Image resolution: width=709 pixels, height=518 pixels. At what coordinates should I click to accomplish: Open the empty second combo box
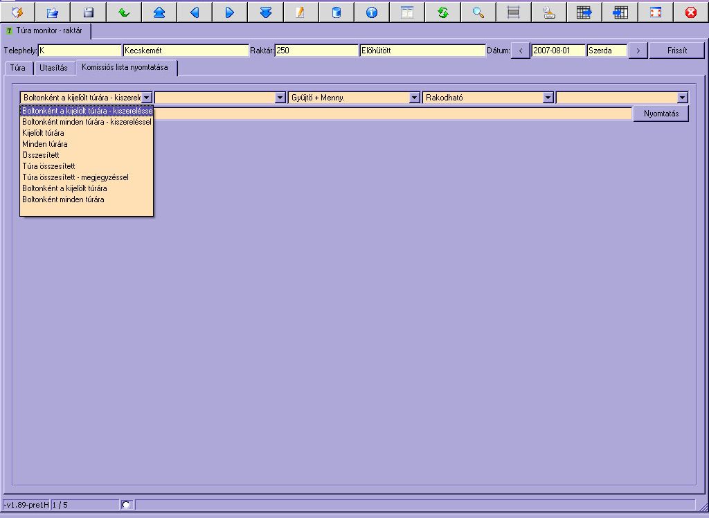(x=220, y=98)
